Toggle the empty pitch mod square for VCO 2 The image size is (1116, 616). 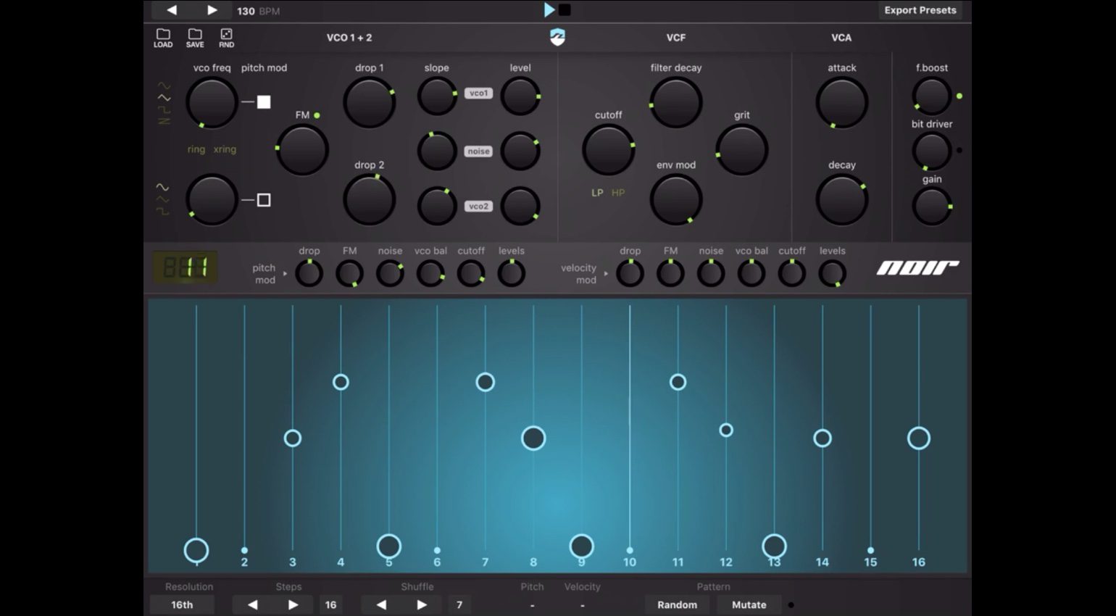(264, 200)
